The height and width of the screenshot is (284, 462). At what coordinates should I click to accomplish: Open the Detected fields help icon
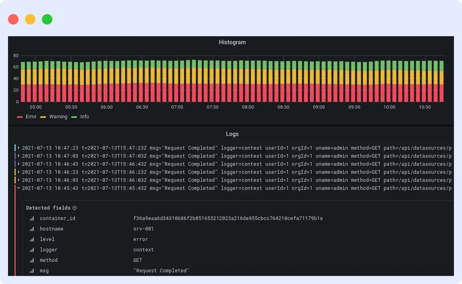pos(75,208)
